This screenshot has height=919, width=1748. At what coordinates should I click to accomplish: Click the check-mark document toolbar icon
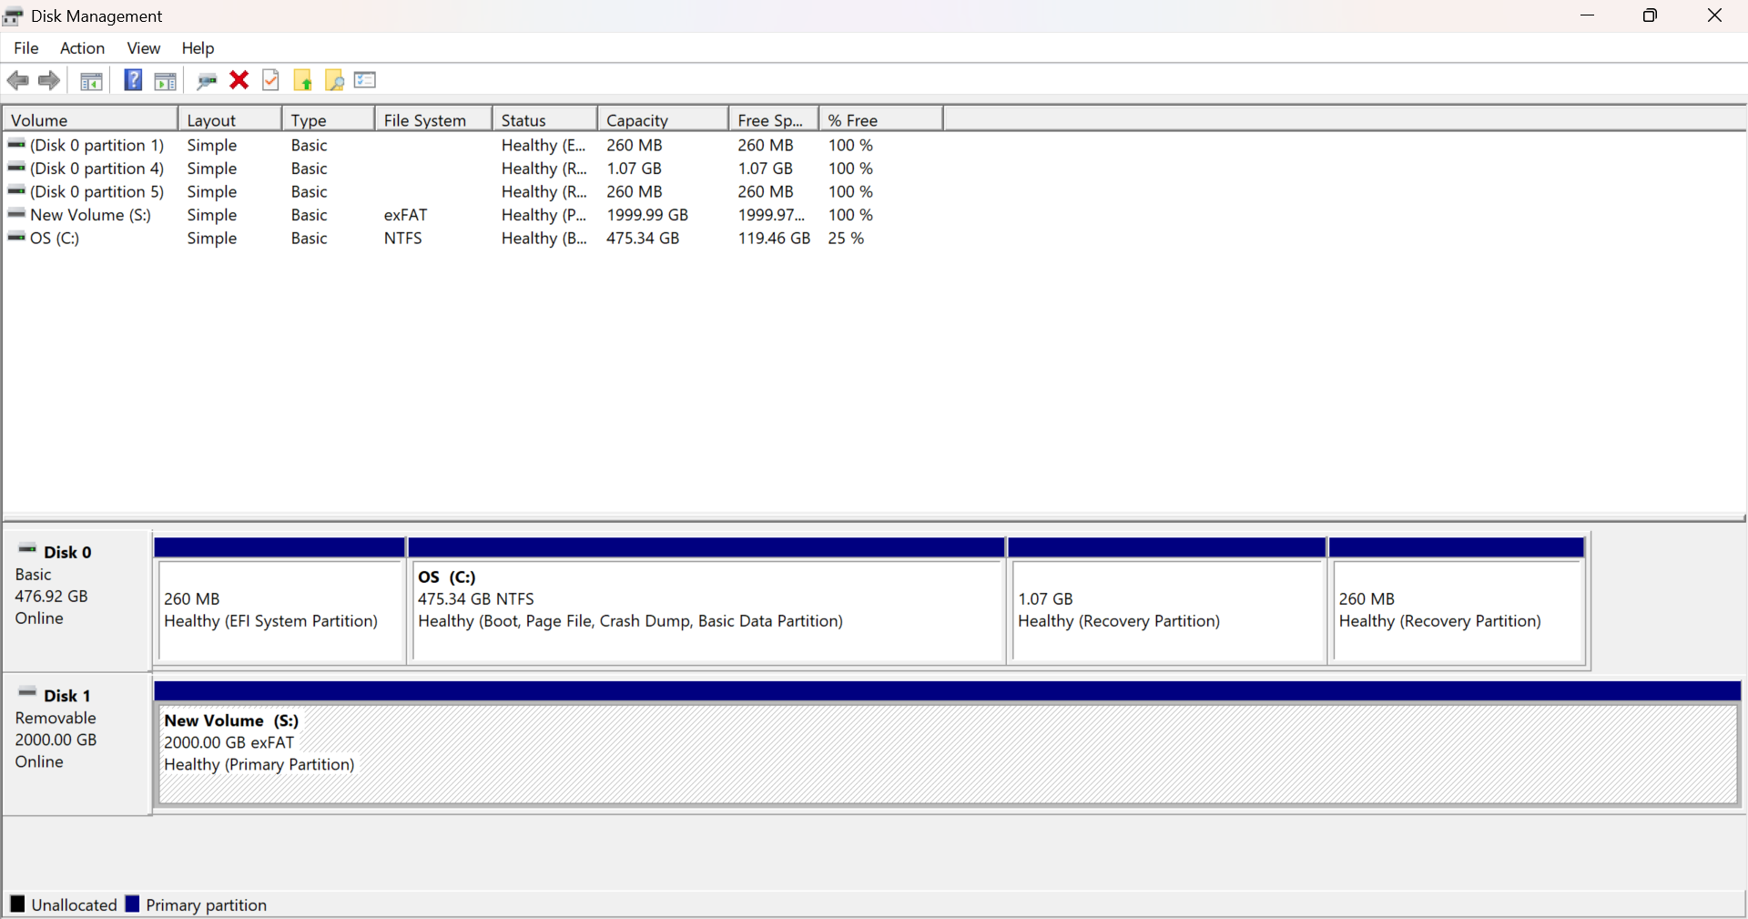click(270, 80)
